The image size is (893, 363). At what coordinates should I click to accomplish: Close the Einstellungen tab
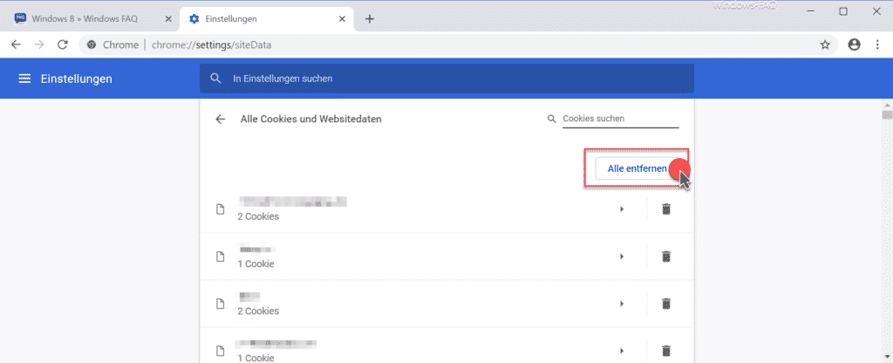pos(342,19)
